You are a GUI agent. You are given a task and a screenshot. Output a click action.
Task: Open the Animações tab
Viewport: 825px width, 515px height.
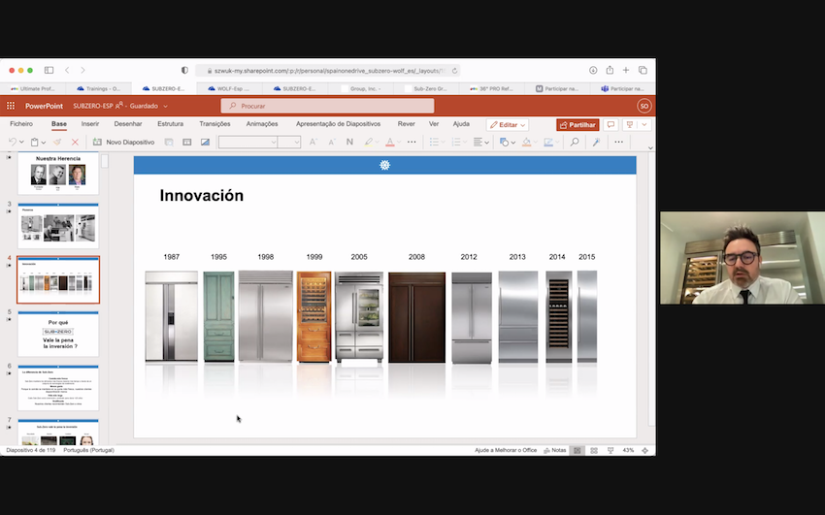[262, 124]
